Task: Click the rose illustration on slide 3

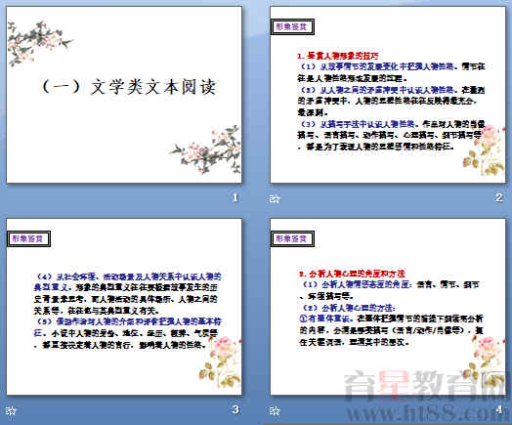Action: point(221,361)
